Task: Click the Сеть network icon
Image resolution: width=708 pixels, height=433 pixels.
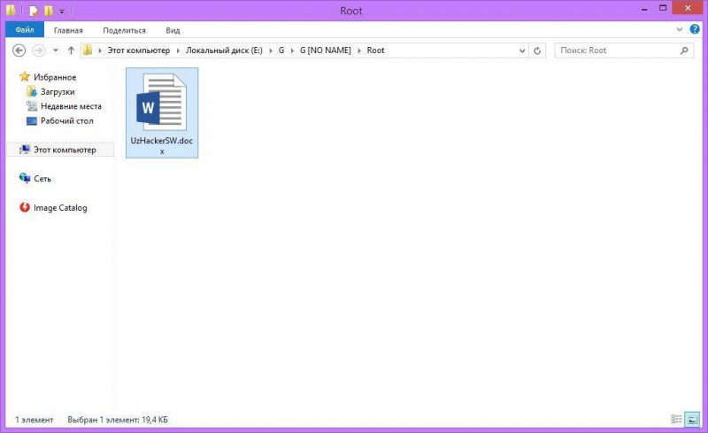Action: pos(25,178)
